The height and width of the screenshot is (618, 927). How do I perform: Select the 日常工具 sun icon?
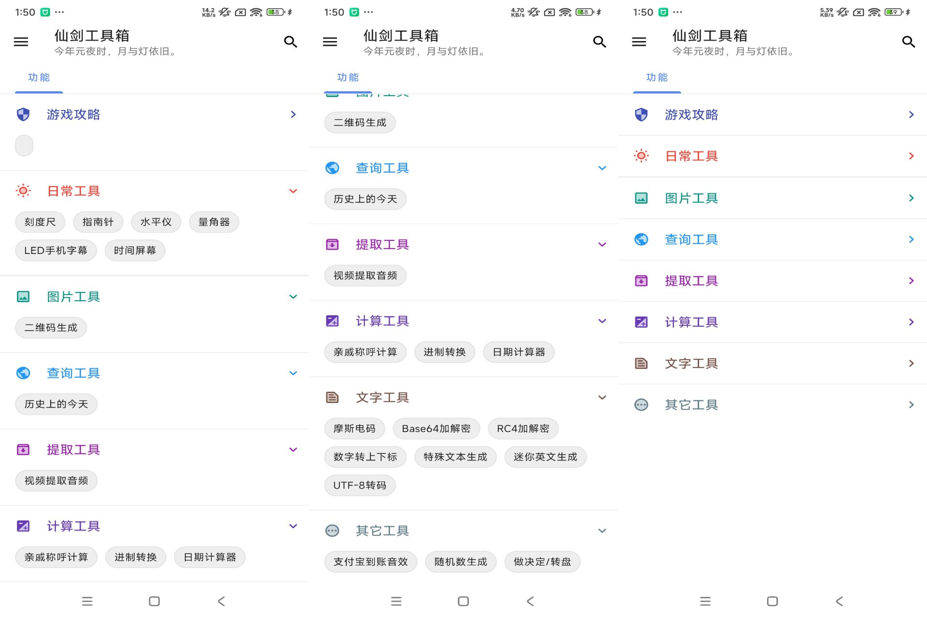[x=23, y=191]
